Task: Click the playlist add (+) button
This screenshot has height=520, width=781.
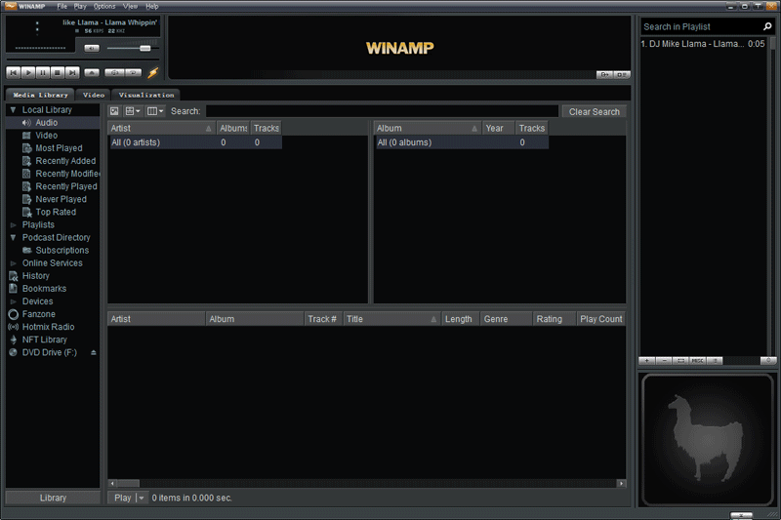Action: [646, 360]
